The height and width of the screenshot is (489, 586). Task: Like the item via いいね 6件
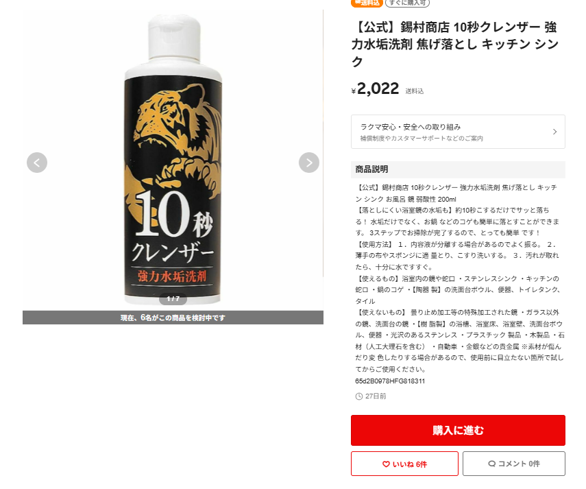[x=404, y=464]
